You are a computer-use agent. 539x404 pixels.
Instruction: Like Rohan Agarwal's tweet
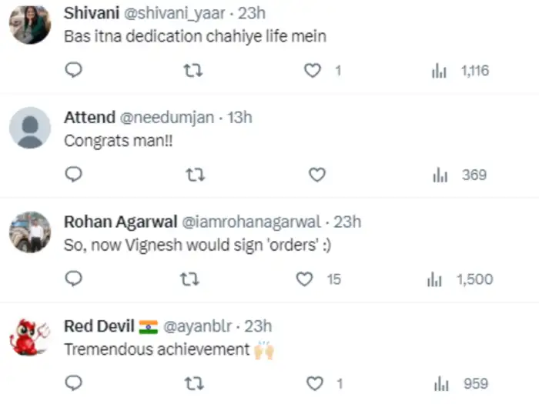[305, 279]
